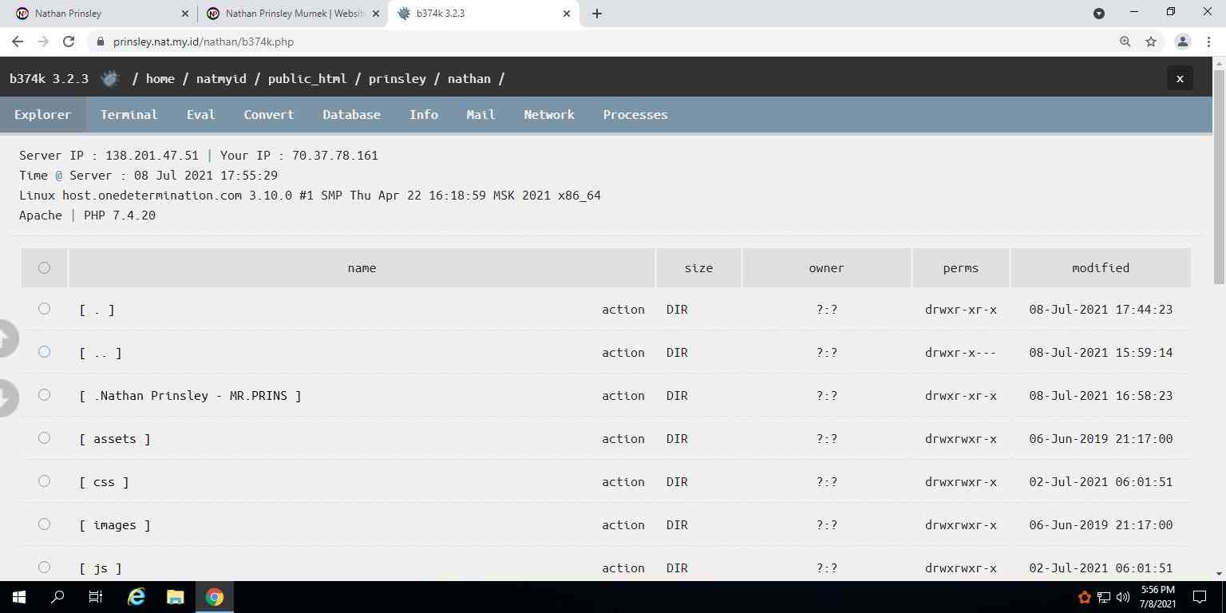Open action menu for [ . ] row
1226x613 pixels.
pyautogui.click(x=623, y=309)
